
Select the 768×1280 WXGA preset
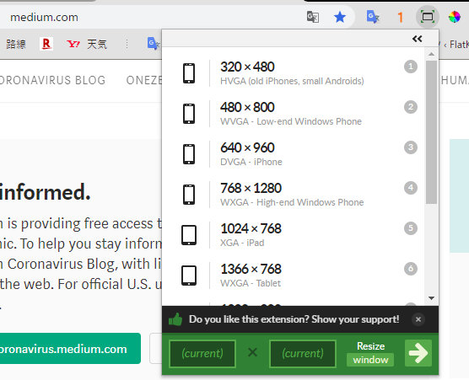pos(294,195)
